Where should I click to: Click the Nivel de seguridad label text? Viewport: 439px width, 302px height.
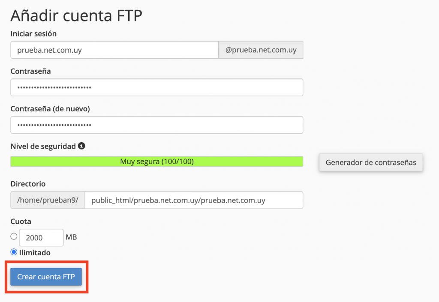43,146
